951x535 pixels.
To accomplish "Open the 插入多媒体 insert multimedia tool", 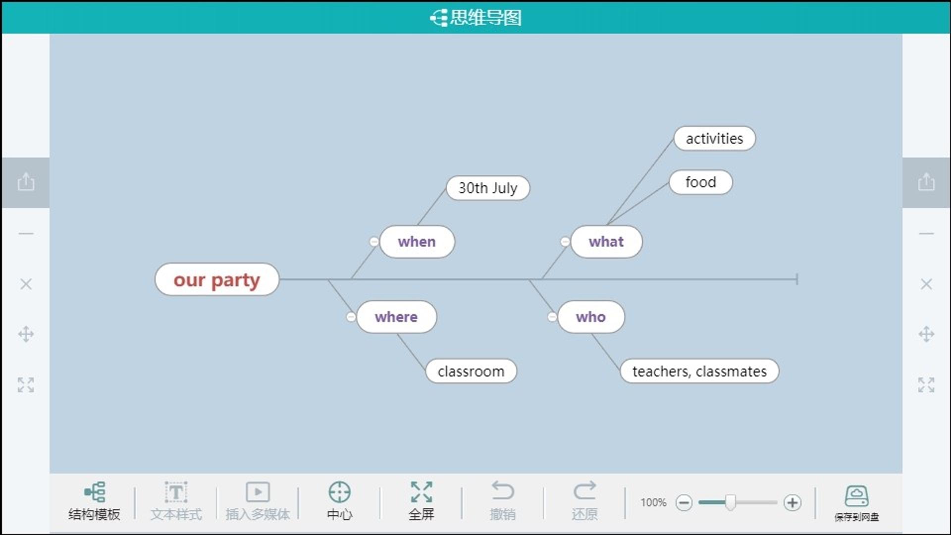I will click(258, 492).
